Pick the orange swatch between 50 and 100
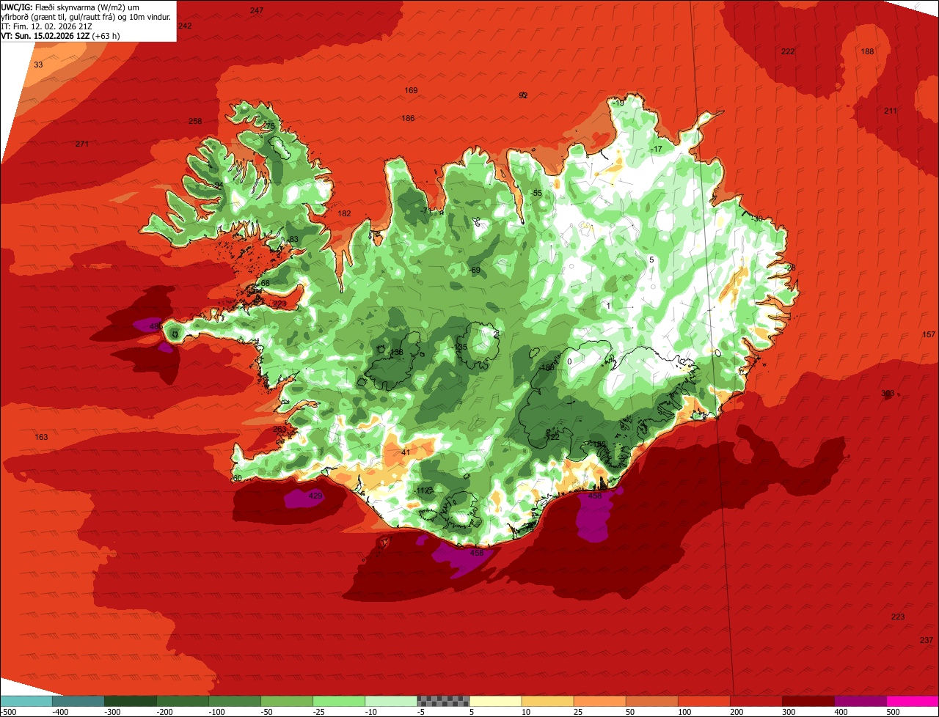The height and width of the screenshot is (717, 939). tap(652, 701)
